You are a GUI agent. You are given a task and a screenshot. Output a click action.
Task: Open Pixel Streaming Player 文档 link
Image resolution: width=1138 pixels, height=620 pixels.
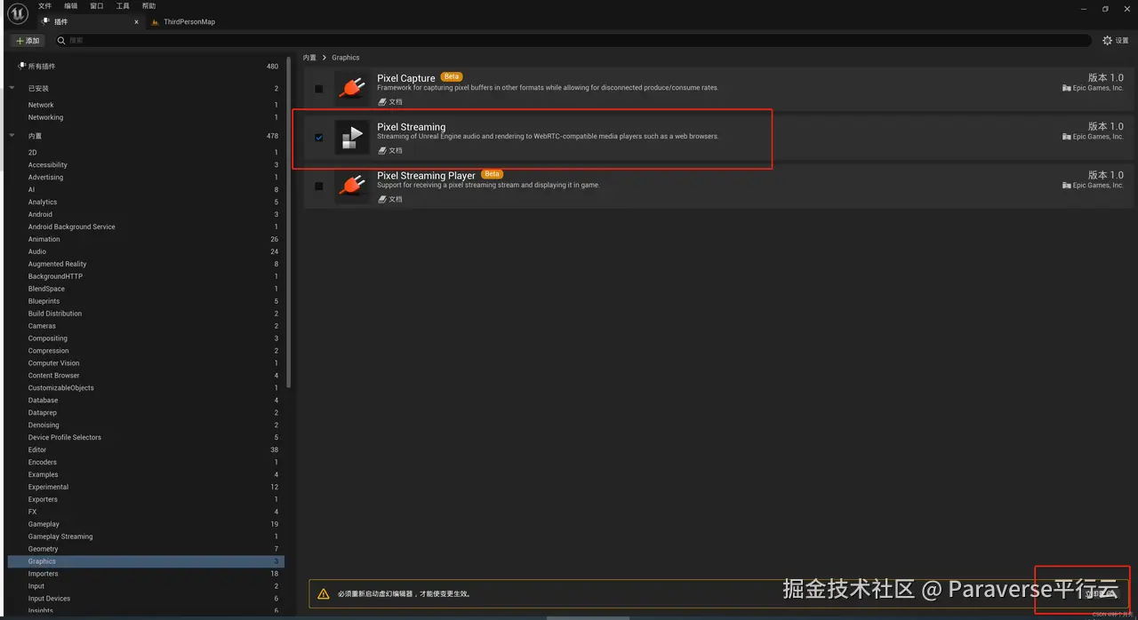click(390, 199)
